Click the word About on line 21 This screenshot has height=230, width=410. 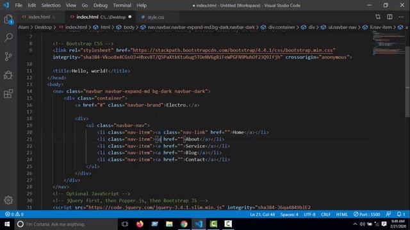192,139
